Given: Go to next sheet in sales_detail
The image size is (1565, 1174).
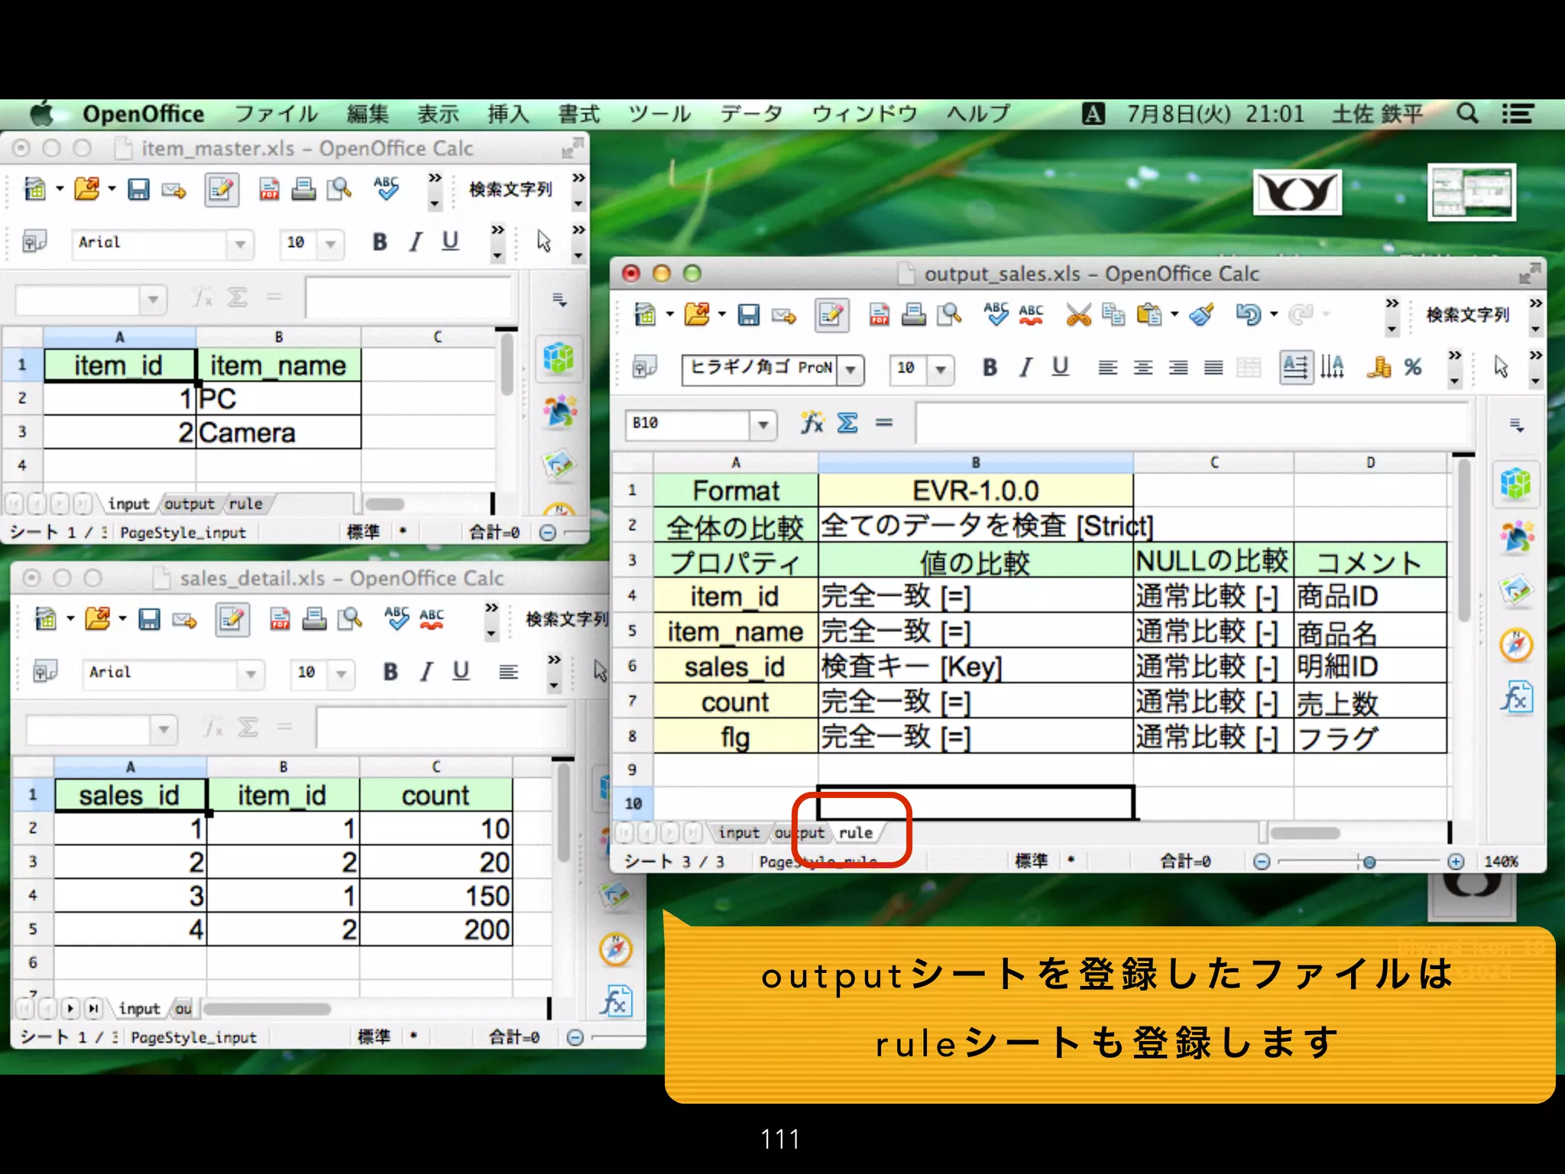Looking at the screenshot, I should [x=70, y=1009].
